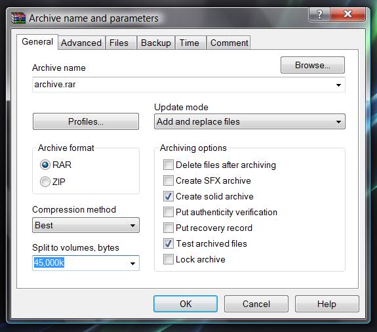The image size is (377, 332).
Task: Go to the Comment tab
Action: pos(229,43)
